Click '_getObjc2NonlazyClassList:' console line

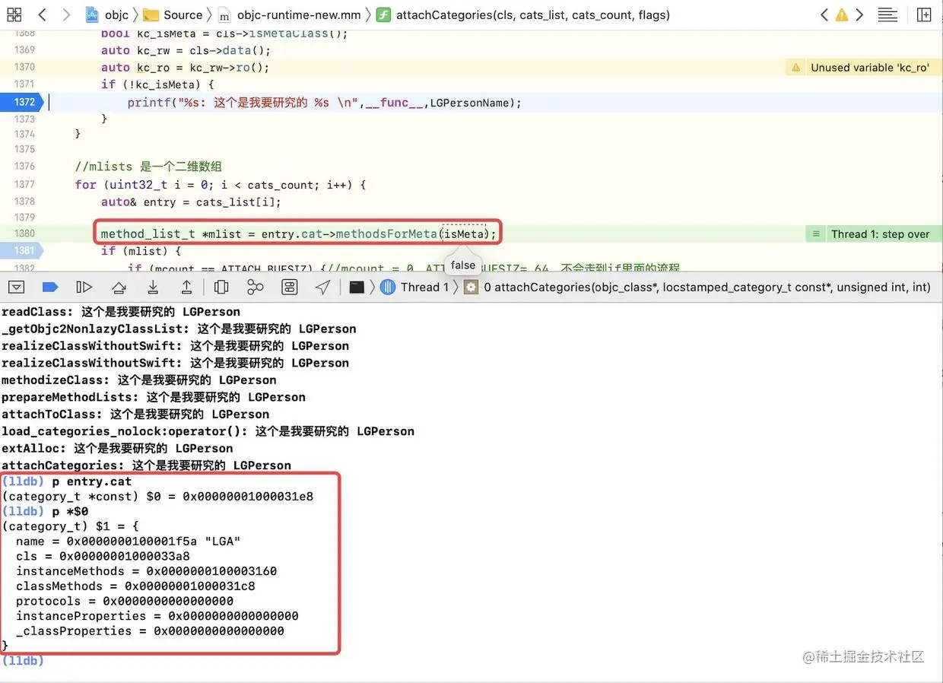179,329
